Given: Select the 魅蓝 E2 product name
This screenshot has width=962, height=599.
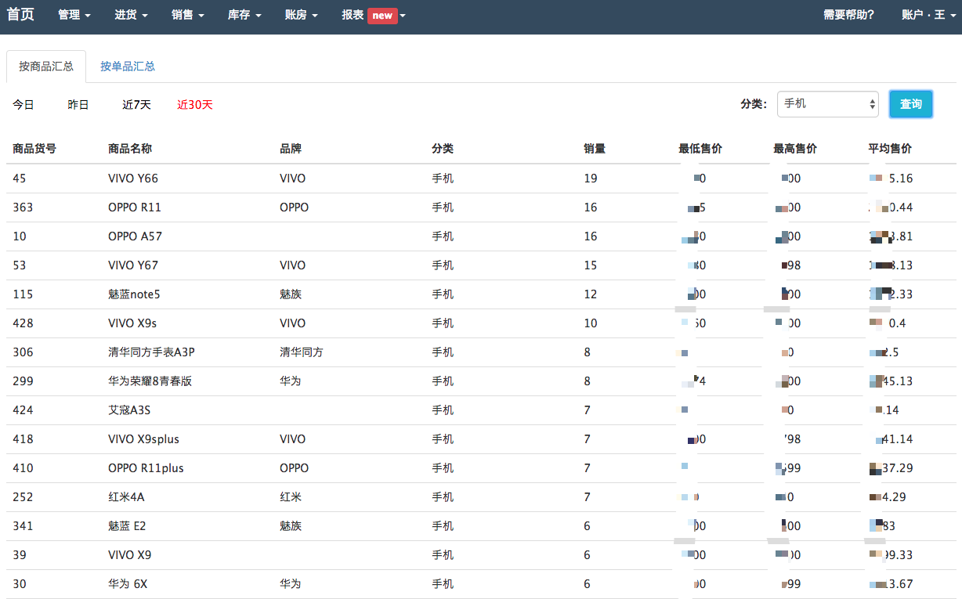Looking at the screenshot, I should click(x=127, y=526).
